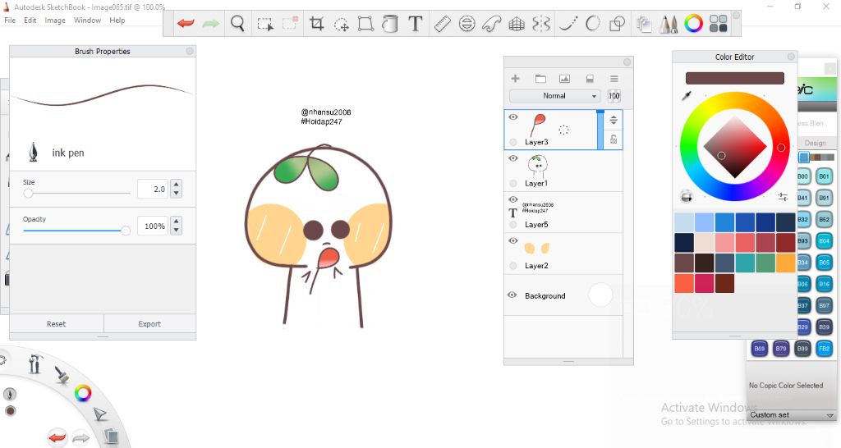
Task: Select the Steady Stroke tool
Action: tap(568, 24)
